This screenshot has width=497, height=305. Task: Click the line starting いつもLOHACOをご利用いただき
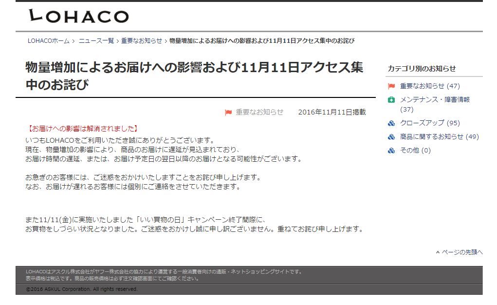pyautogui.click(x=121, y=140)
